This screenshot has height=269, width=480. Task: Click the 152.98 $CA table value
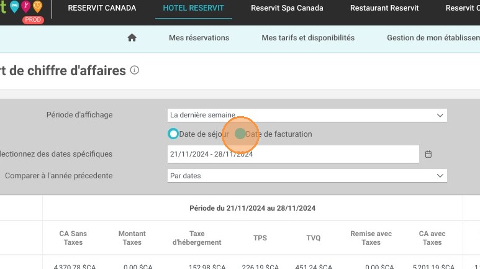(207, 267)
